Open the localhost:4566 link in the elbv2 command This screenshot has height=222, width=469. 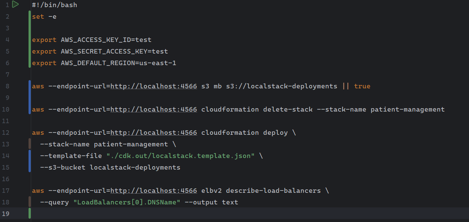pos(154,191)
